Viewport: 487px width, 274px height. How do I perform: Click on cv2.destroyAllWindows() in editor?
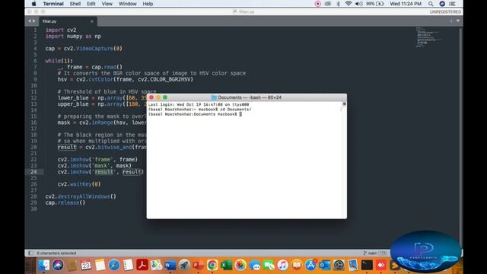pos(81,196)
